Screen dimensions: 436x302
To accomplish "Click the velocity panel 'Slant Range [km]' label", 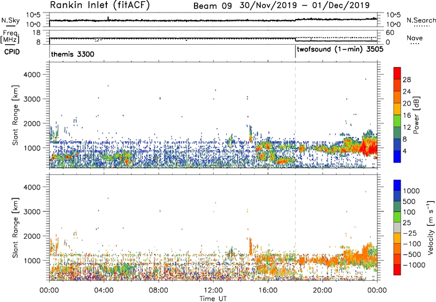I will pyautogui.click(x=16, y=228).
